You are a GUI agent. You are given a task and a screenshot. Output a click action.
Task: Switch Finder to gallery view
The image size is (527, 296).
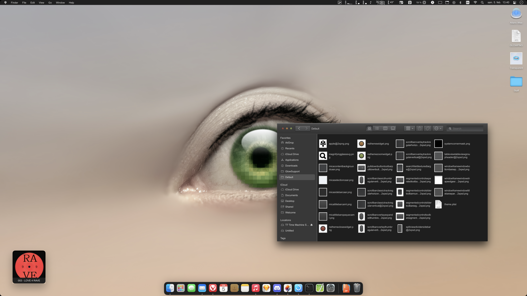(x=393, y=128)
